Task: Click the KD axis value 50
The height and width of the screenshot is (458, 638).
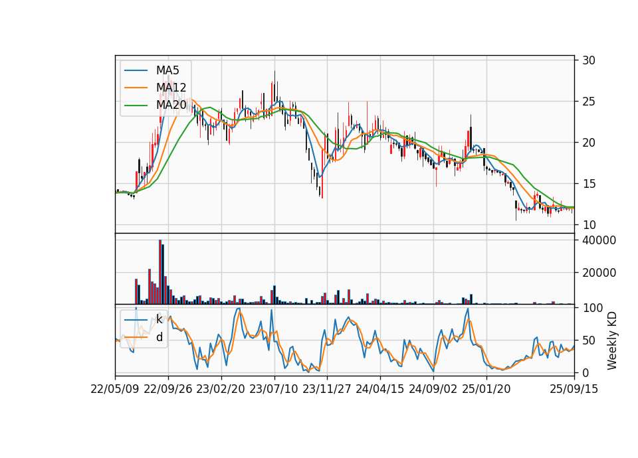Action: [589, 340]
